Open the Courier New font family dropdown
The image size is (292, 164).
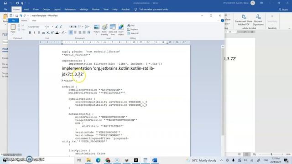[x=45, y=27]
